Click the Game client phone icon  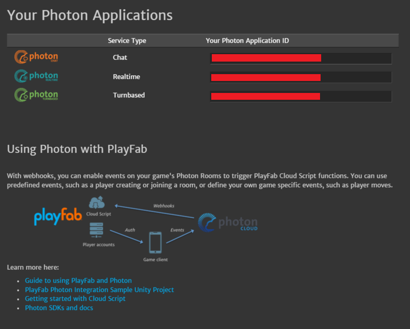pos(155,243)
